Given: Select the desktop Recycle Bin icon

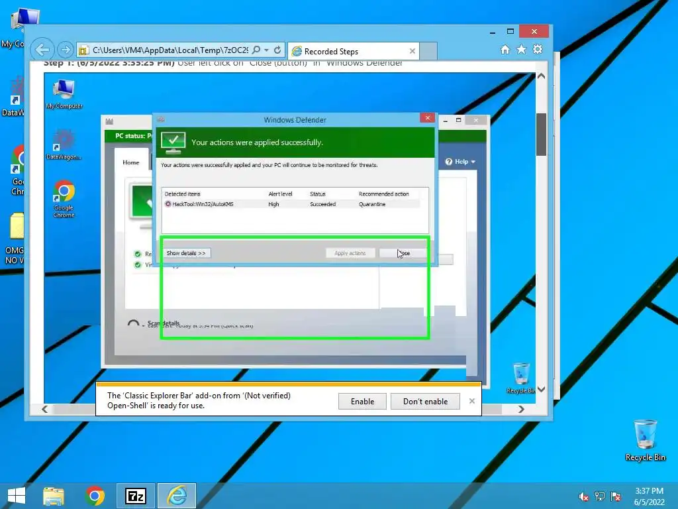Looking at the screenshot, I should click(x=645, y=440).
